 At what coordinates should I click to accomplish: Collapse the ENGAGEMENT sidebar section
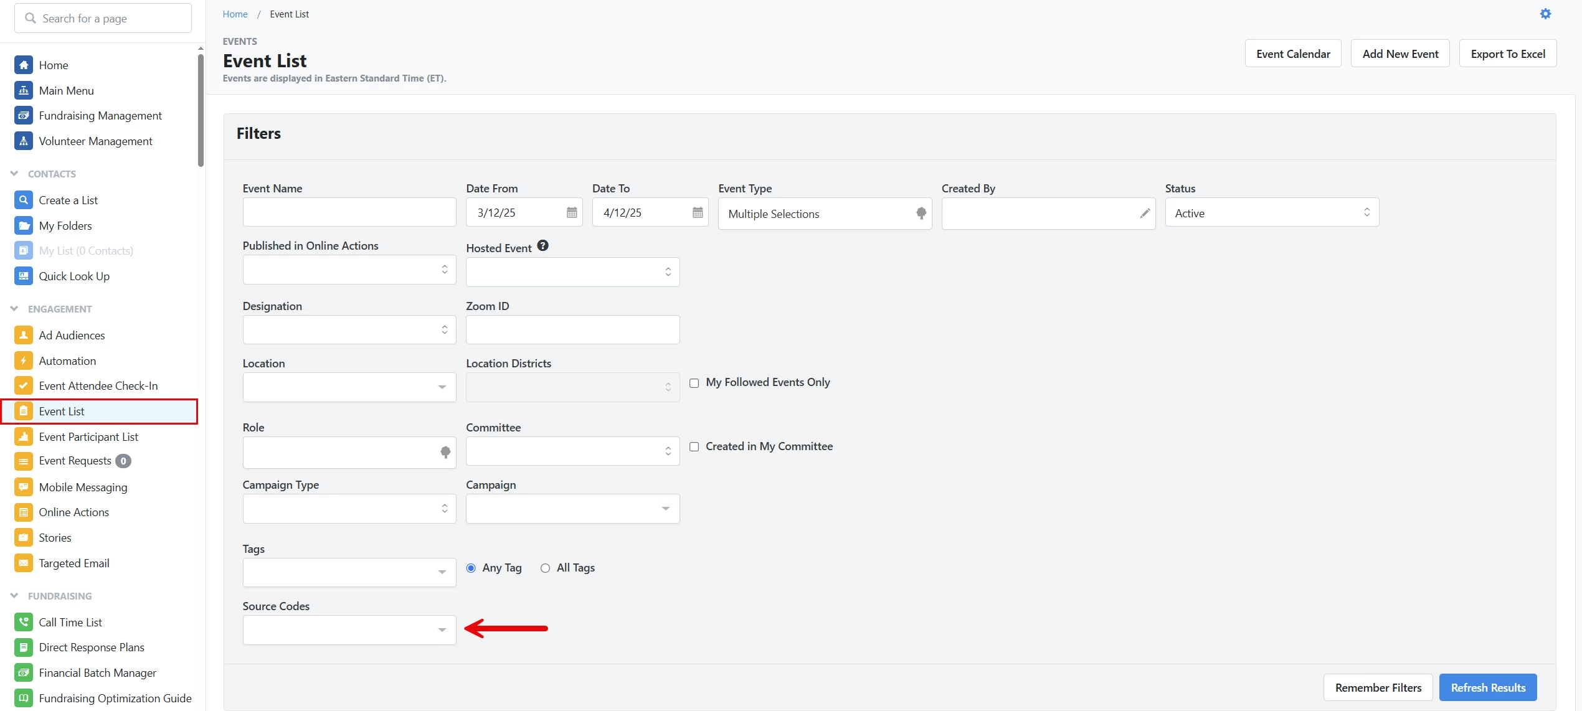point(14,309)
